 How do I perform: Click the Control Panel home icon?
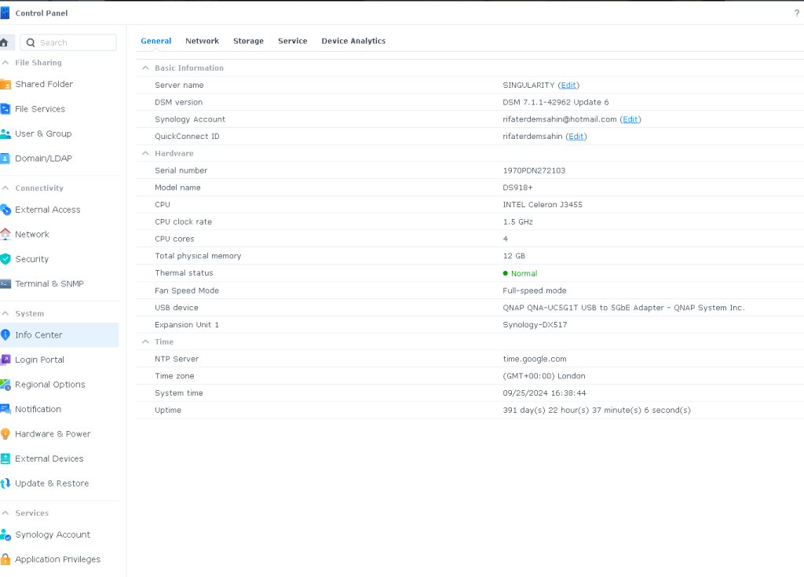4,42
